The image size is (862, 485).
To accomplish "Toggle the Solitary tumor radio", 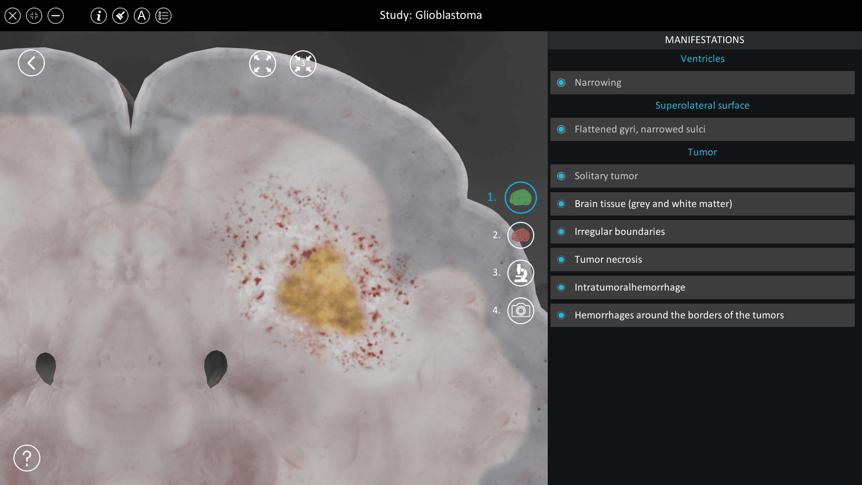I will [561, 176].
